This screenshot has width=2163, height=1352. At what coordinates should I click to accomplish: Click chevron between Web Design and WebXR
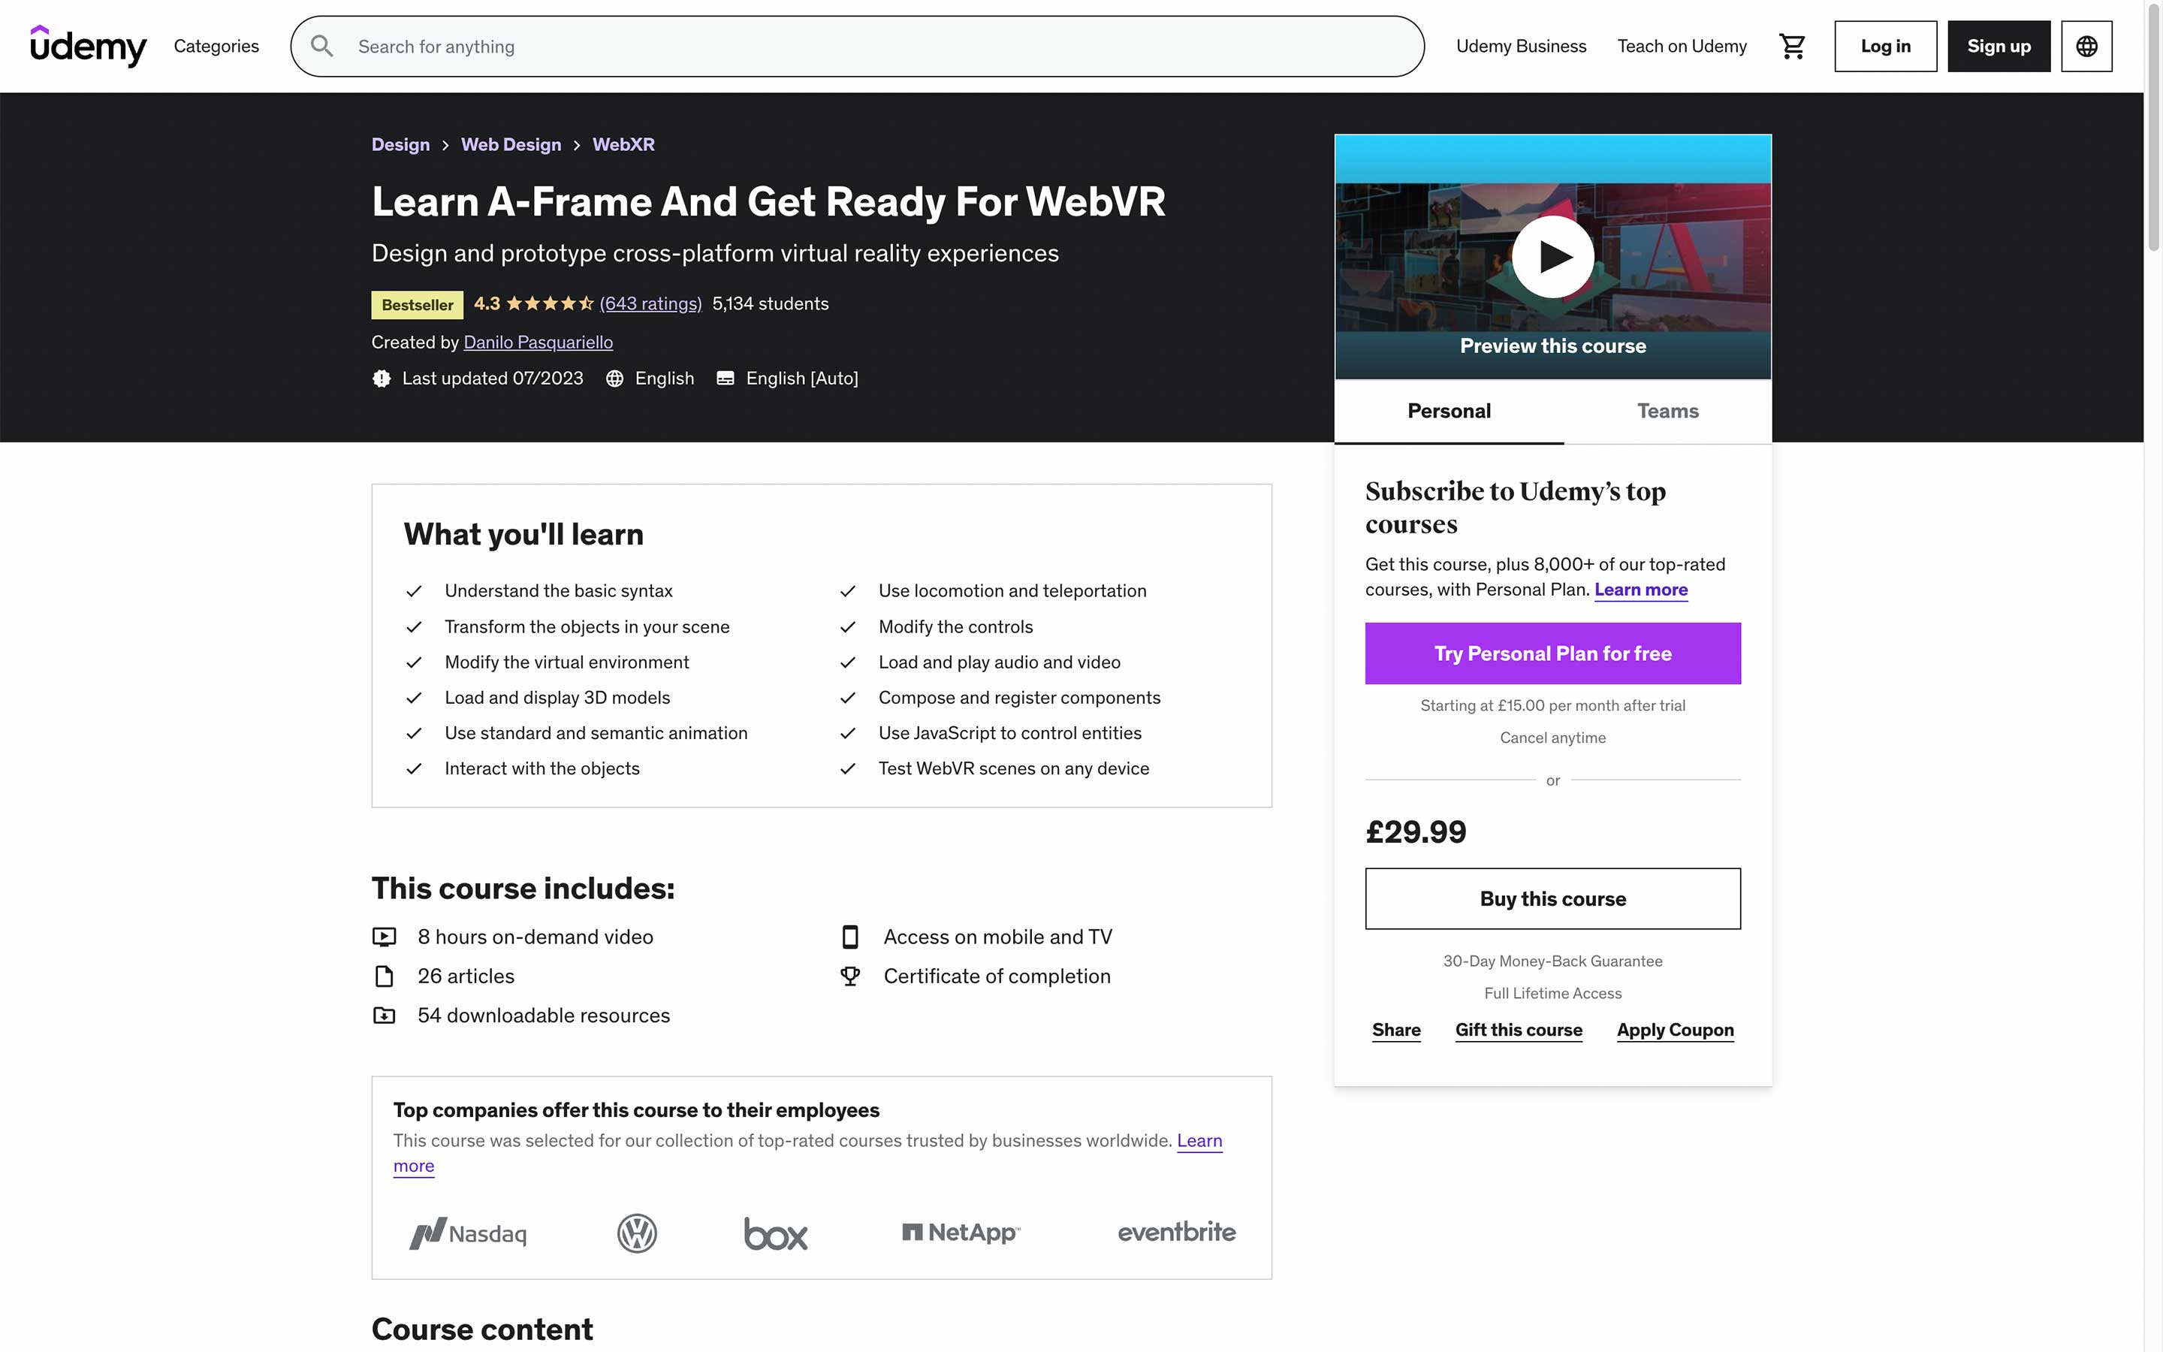tap(577, 145)
